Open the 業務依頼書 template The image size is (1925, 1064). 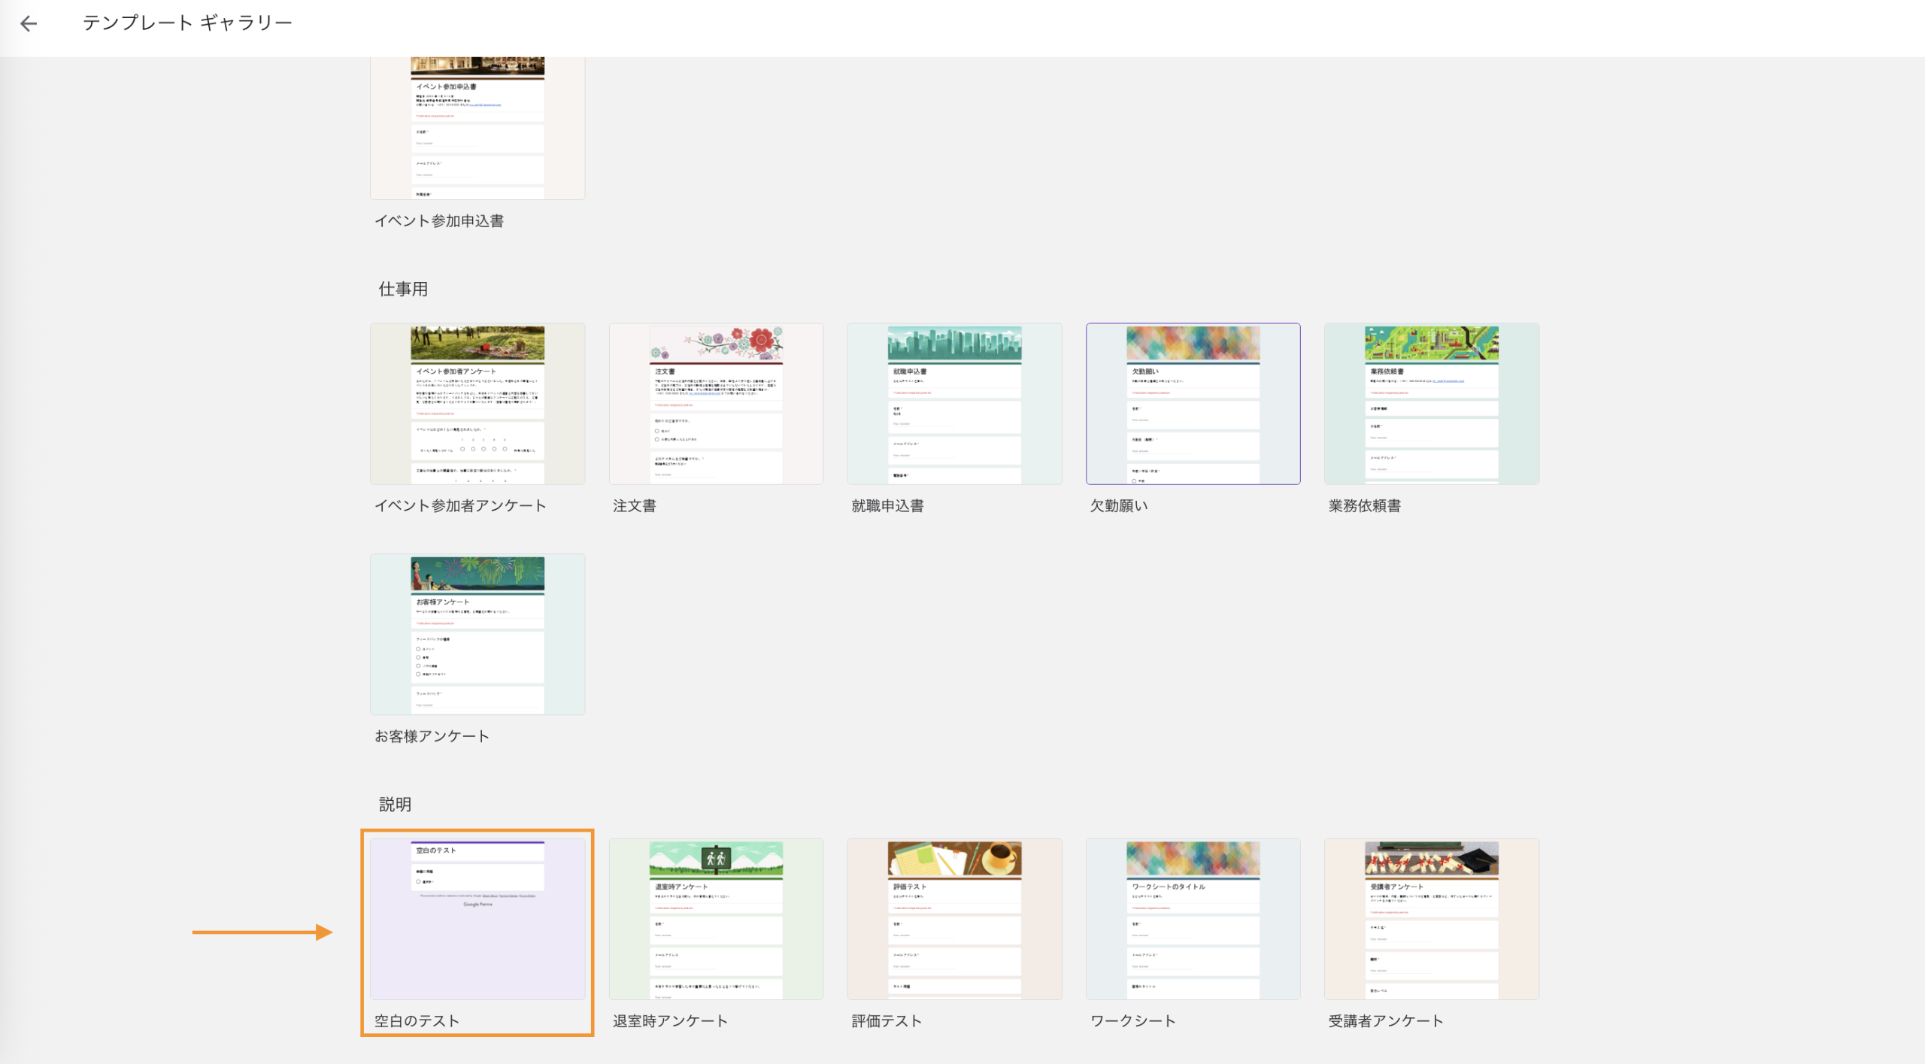[x=1431, y=404]
